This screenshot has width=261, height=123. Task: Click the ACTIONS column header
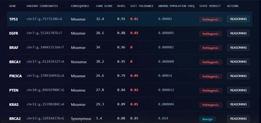pos(233,6)
